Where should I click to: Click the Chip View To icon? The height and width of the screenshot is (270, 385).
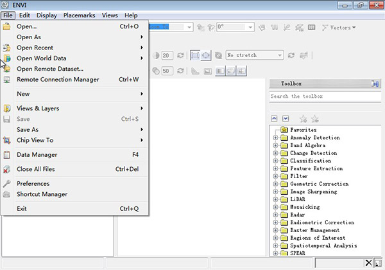click(6, 140)
